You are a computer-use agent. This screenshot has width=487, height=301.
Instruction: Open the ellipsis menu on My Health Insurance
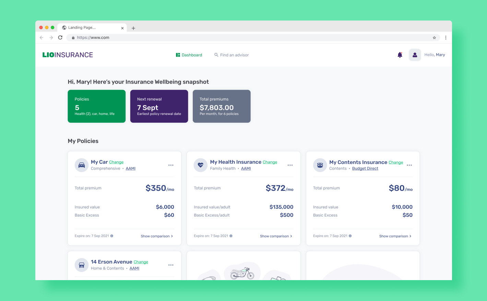[290, 165]
